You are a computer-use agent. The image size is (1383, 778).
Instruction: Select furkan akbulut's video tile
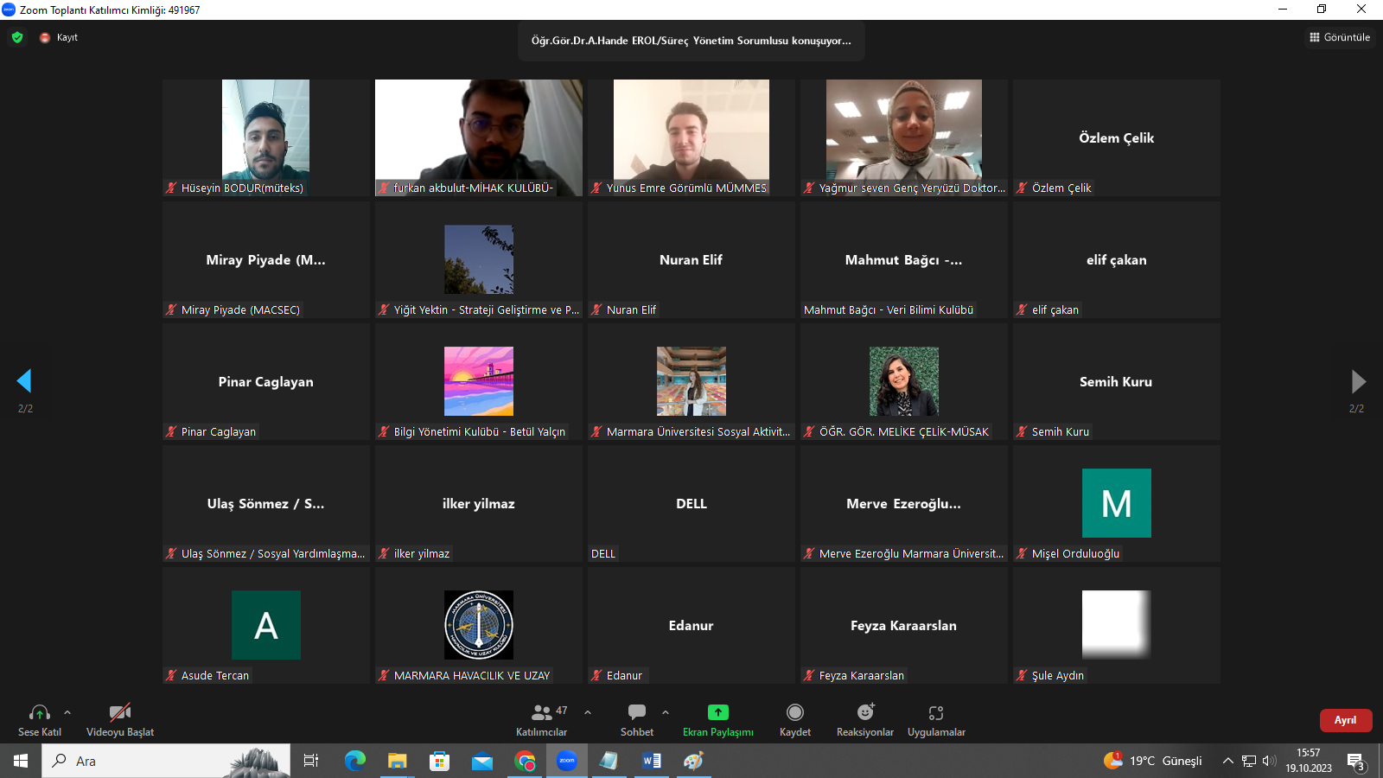(x=478, y=137)
